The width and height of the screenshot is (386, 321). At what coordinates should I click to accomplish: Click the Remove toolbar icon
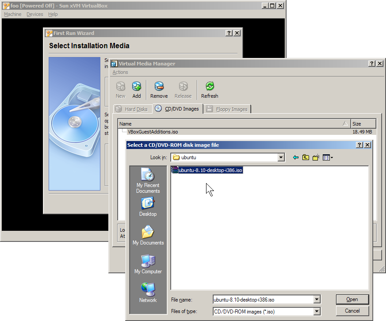click(x=159, y=90)
